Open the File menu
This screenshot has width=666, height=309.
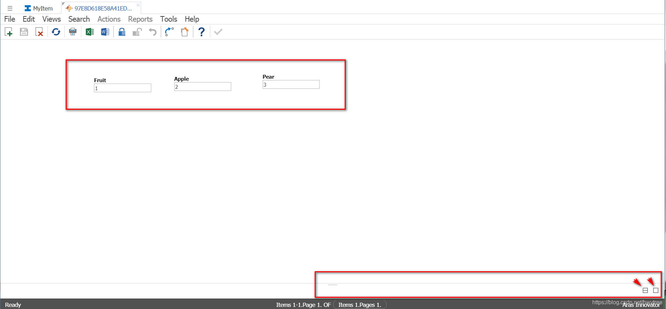pyautogui.click(x=10, y=19)
